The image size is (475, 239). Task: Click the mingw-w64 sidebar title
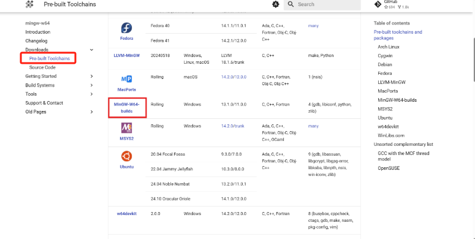[x=37, y=23]
